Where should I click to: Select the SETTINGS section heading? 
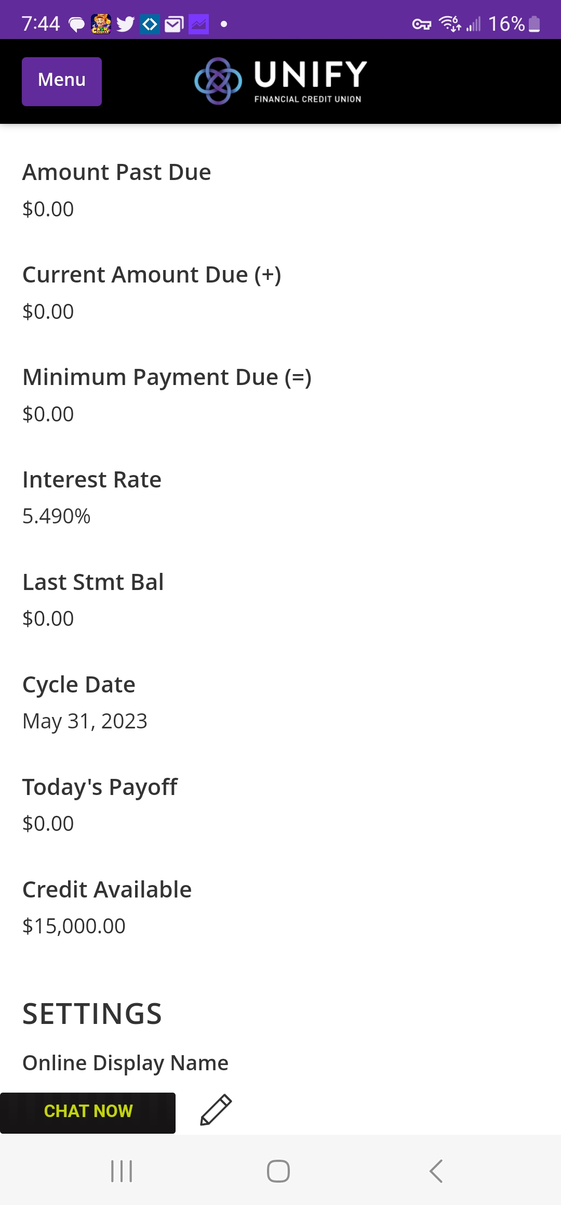(91, 1013)
